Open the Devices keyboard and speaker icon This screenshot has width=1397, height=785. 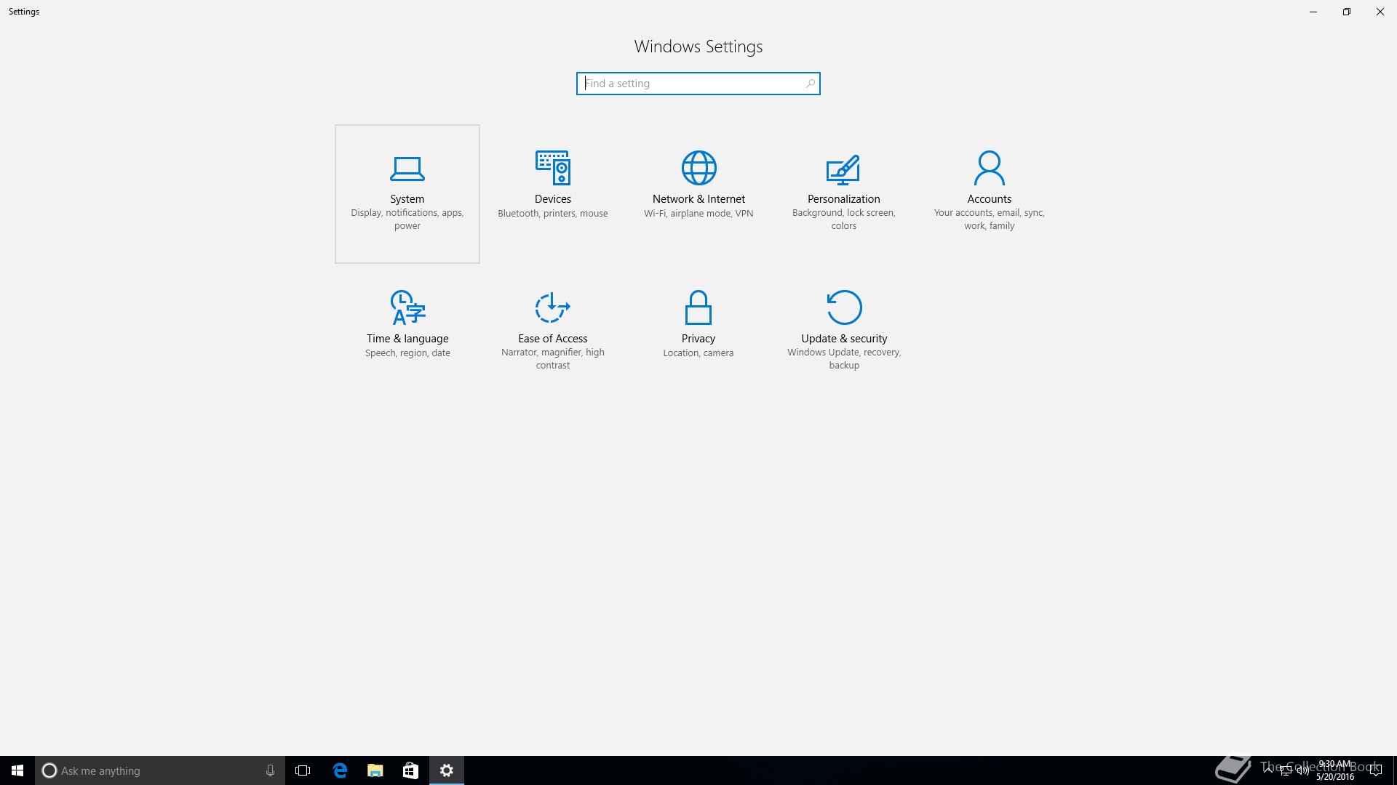pos(553,168)
